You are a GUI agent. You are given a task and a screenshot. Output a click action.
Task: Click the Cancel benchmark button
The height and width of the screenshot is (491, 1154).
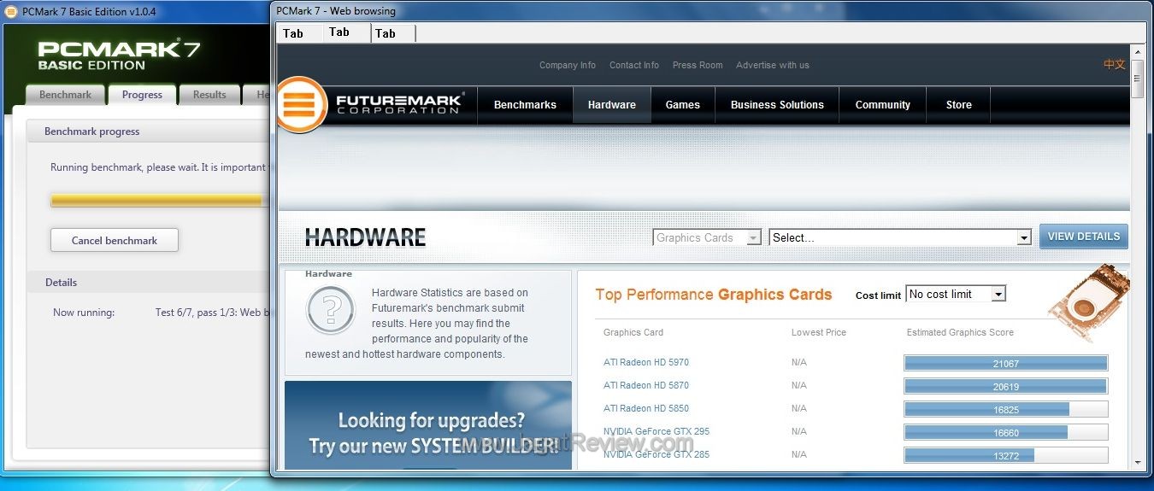(x=115, y=241)
